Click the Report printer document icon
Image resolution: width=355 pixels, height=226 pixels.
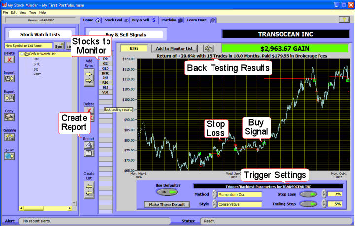coord(89,145)
